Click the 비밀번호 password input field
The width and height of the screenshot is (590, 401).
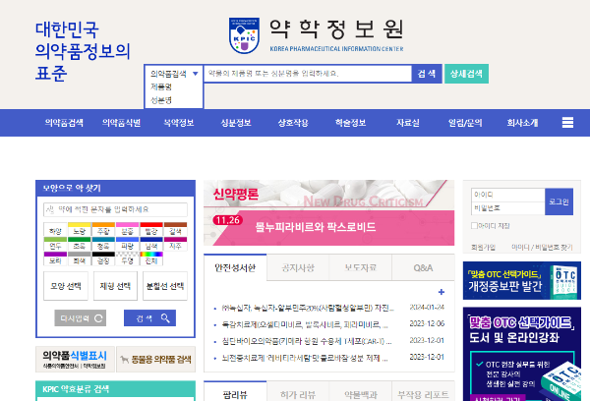508,208
